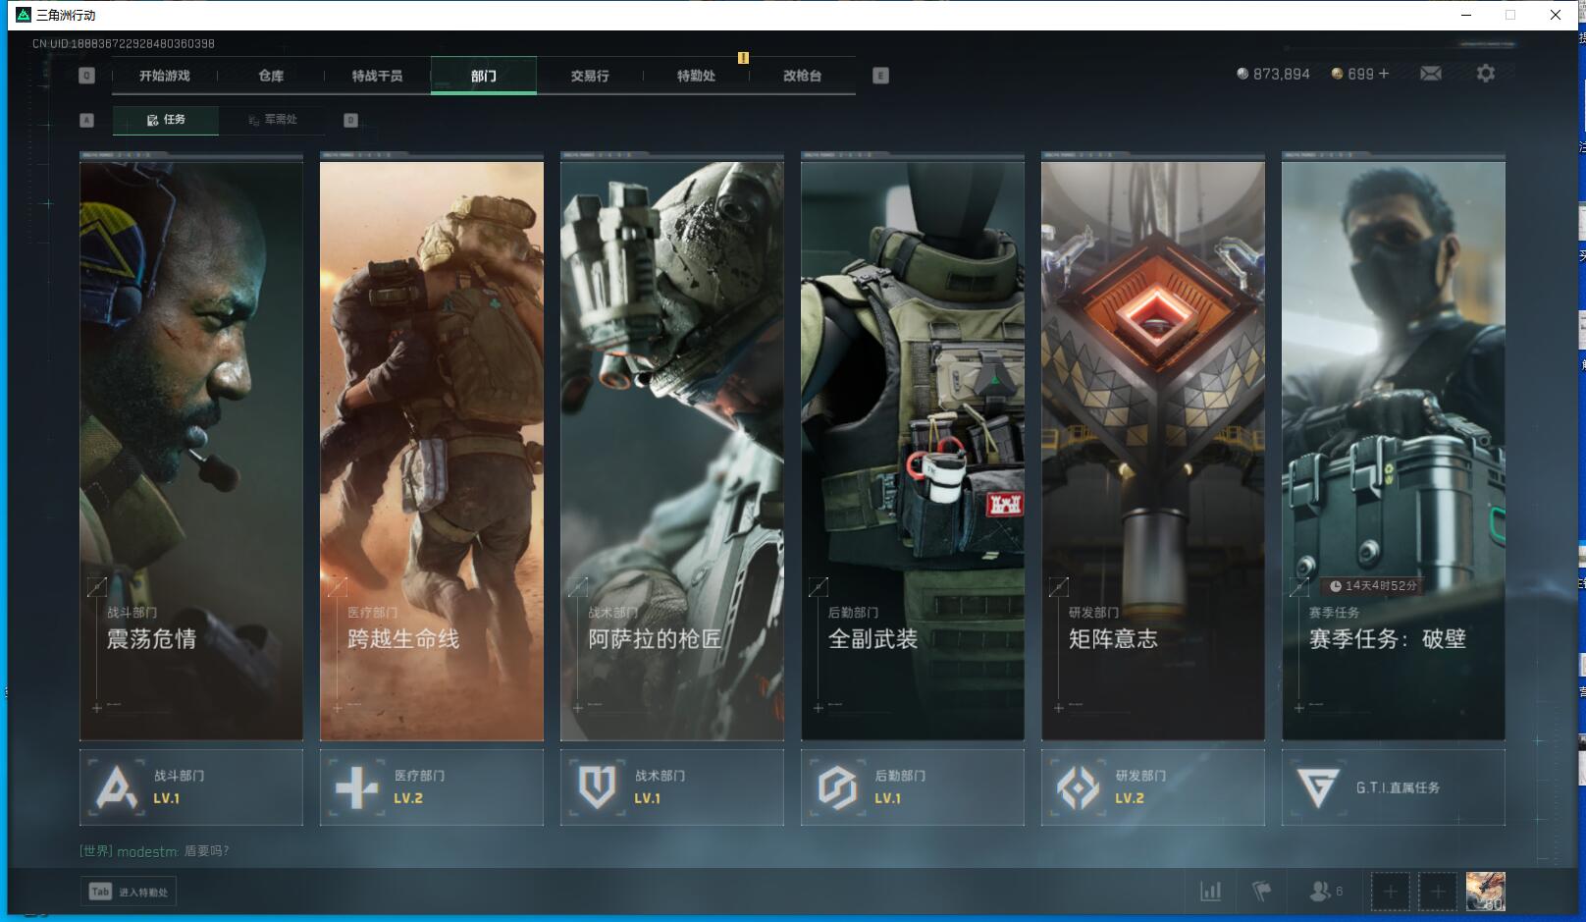Click the 三角洲行动 title bar app icon
This screenshot has width=1586, height=922.
(x=24, y=15)
